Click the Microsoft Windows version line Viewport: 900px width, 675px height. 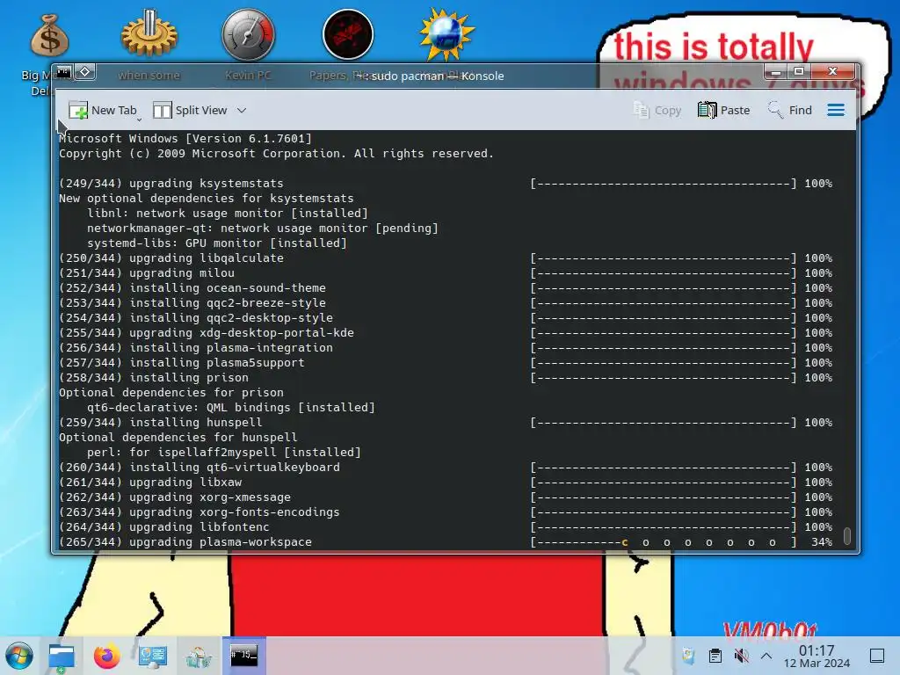pos(185,138)
